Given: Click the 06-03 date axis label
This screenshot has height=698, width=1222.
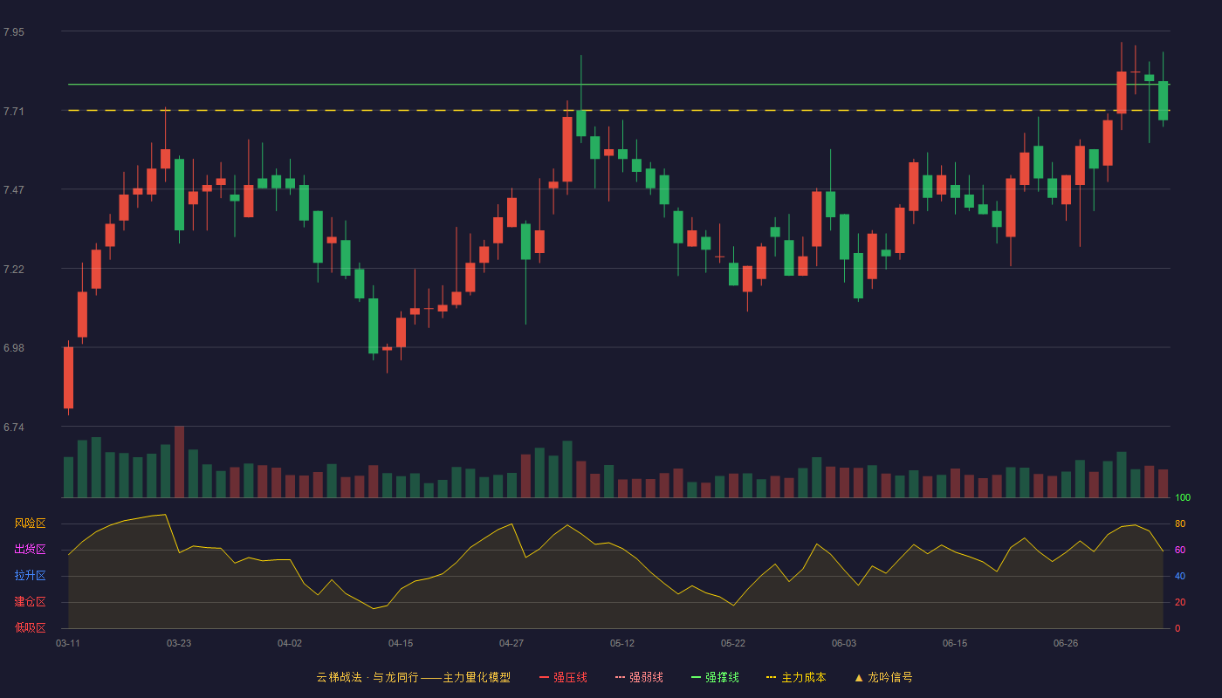Looking at the screenshot, I should (844, 643).
